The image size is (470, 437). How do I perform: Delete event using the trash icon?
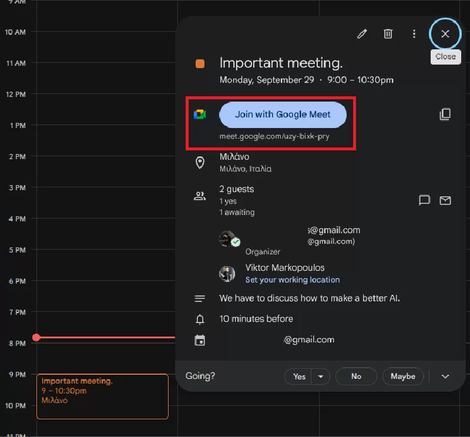click(x=388, y=34)
